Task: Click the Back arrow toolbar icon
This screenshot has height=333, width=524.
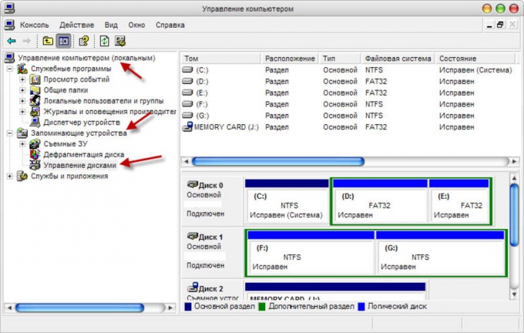Action: [x=11, y=40]
